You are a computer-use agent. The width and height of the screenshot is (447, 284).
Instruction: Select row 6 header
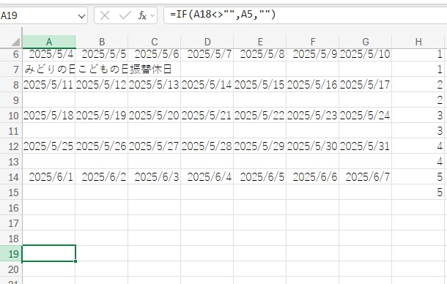pyautogui.click(x=12, y=54)
